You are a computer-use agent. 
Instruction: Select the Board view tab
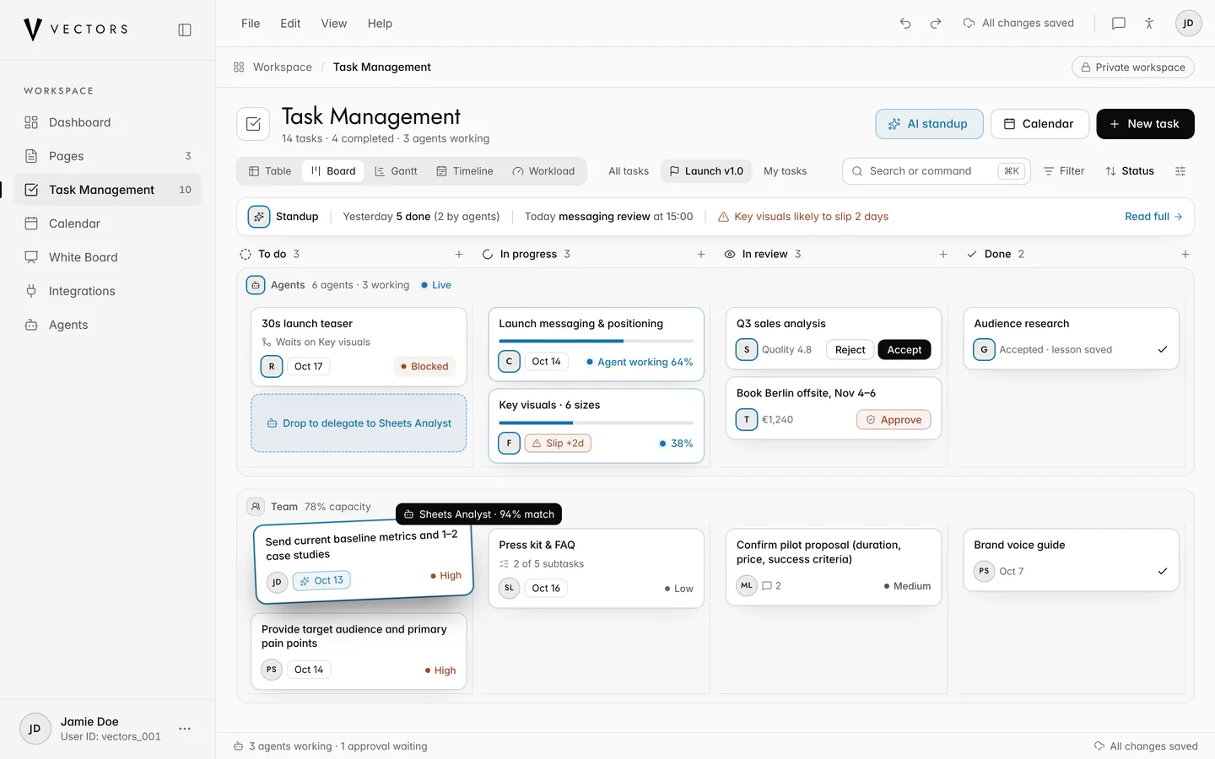coord(333,171)
